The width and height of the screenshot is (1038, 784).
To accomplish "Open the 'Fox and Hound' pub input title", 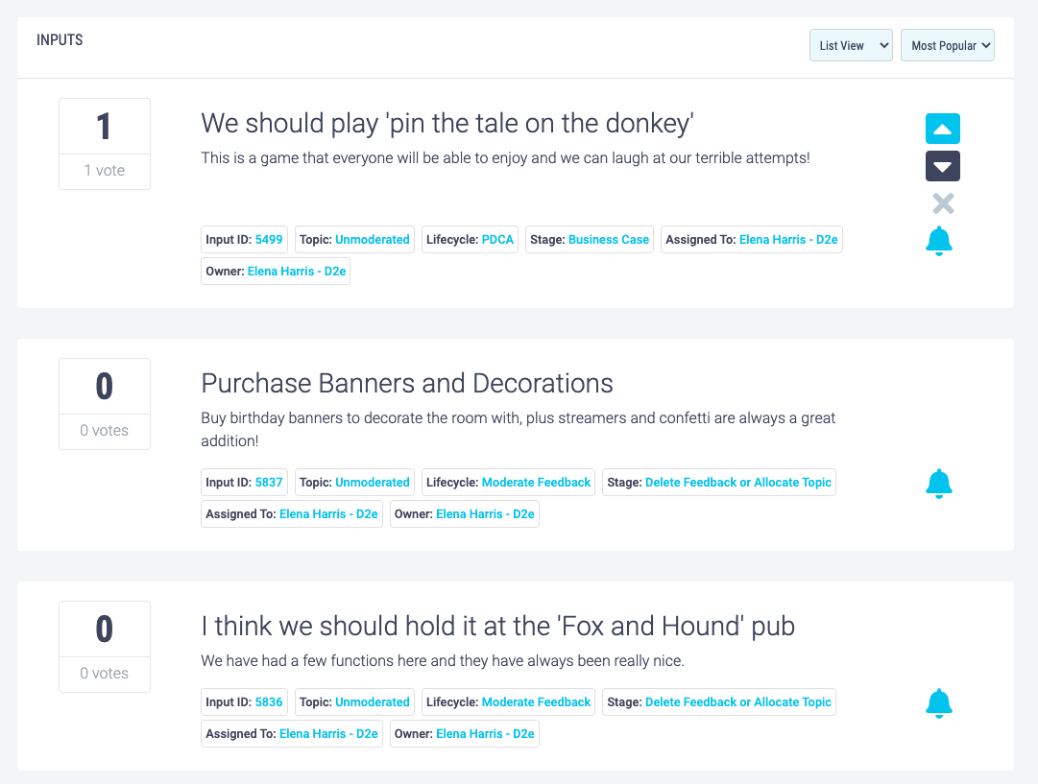I will (x=497, y=627).
